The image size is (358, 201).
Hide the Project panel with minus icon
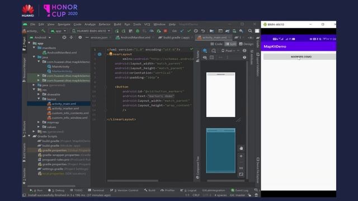87,37
